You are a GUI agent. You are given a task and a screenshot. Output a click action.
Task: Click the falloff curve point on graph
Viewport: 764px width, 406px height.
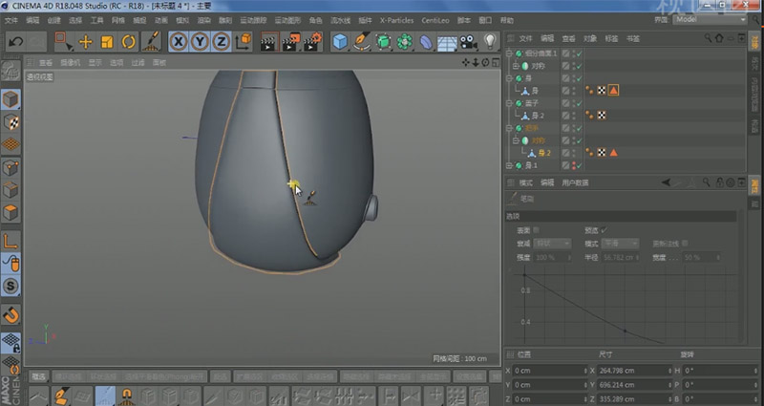(626, 331)
